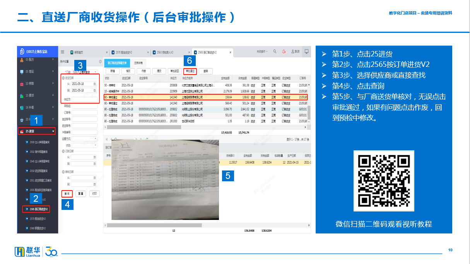Screen dimensions: 470x264
Task: Select highlighted row with supplier 141340 amount 156.64
Action: coord(206,97)
